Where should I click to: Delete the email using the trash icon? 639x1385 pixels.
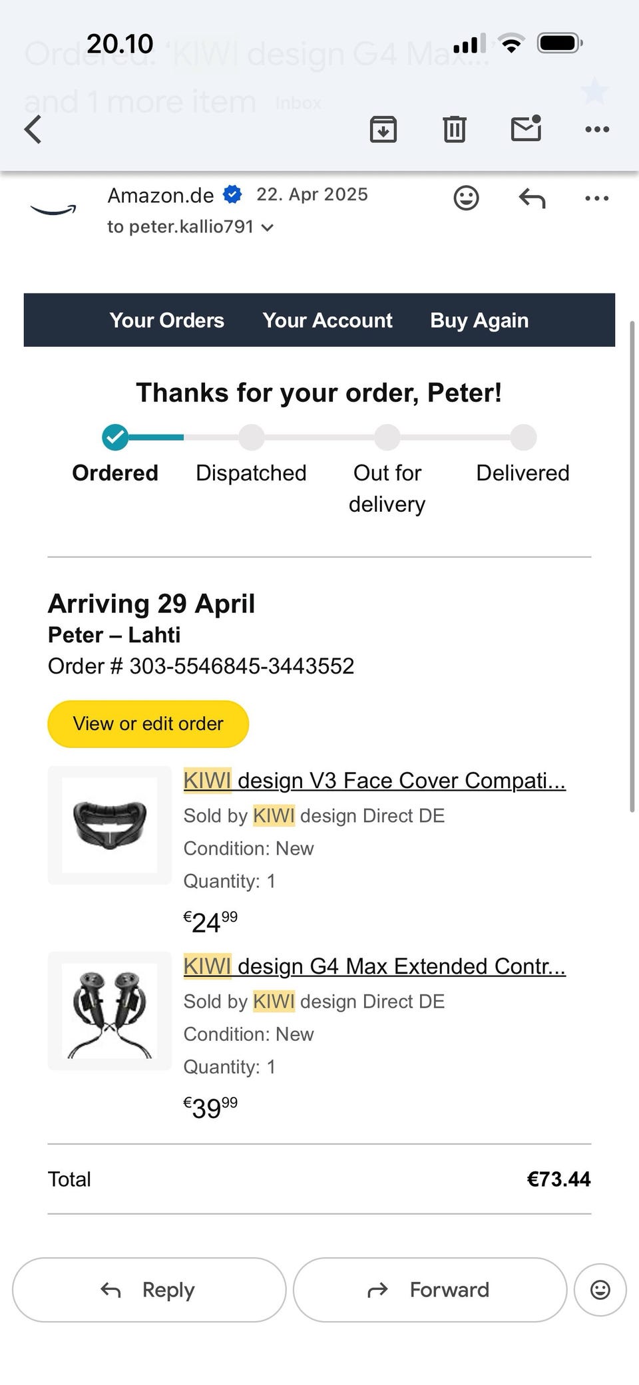pos(455,129)
